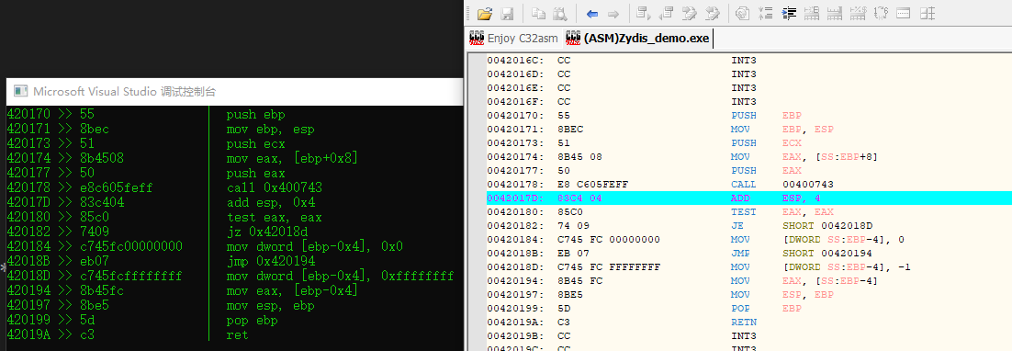The width and height of the screenshot is (1012, 351).
Task: Click 'jmp 0x420194' in the console output
Action: point(270,261)
